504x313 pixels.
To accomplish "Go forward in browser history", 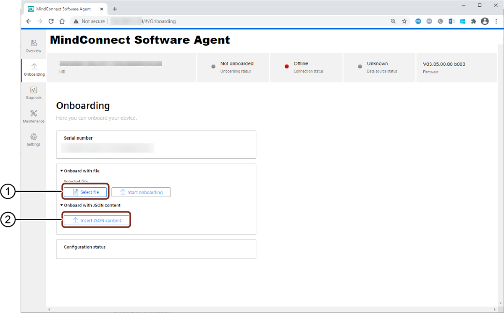I will (40, 21).
